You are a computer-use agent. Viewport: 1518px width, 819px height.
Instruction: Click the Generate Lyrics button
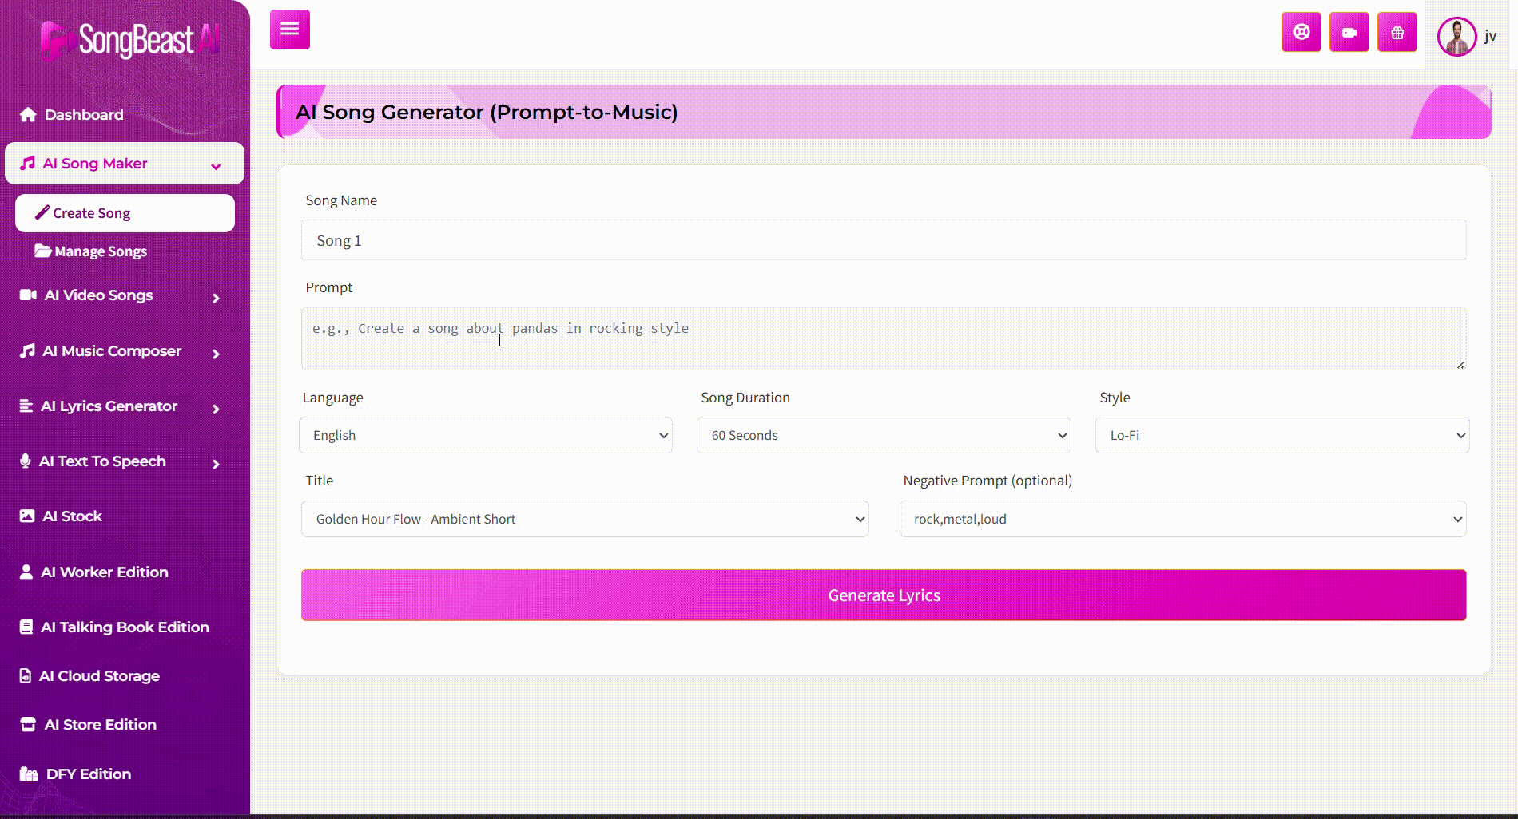pyautogui.click(x=884, y=595)
